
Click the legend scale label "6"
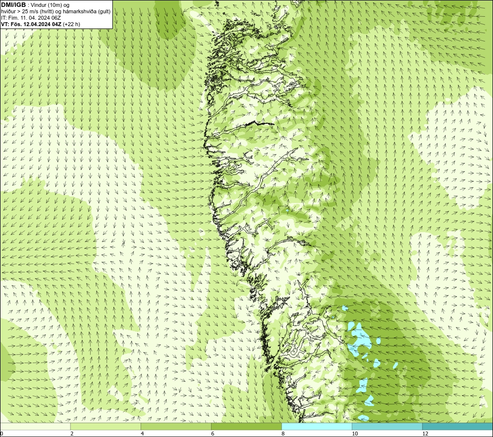tap(213, 434)
